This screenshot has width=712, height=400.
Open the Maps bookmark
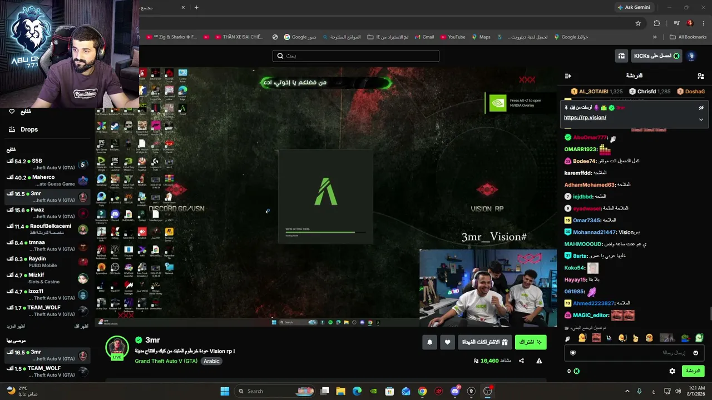(x=481, y=37)
